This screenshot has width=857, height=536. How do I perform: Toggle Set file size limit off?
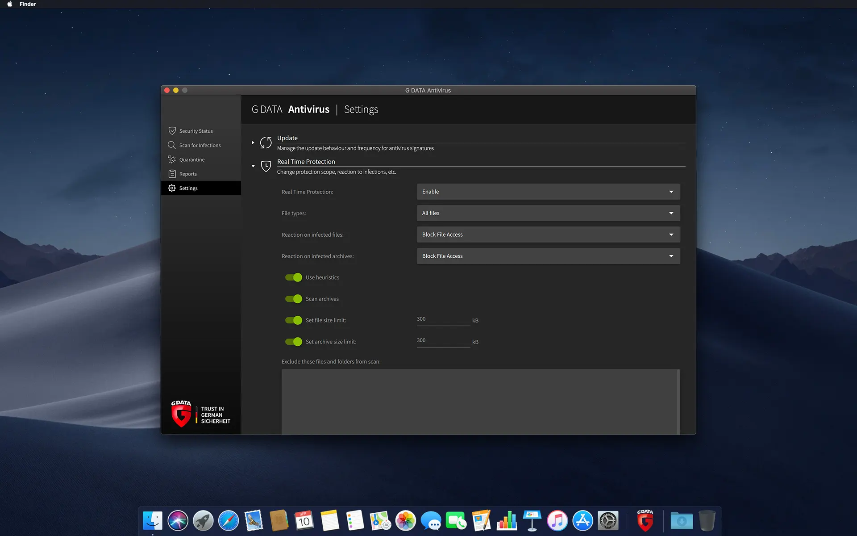tap(294, 320)
